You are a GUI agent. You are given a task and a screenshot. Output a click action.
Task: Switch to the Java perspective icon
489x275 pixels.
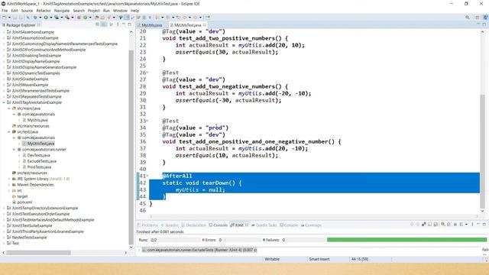485,18
